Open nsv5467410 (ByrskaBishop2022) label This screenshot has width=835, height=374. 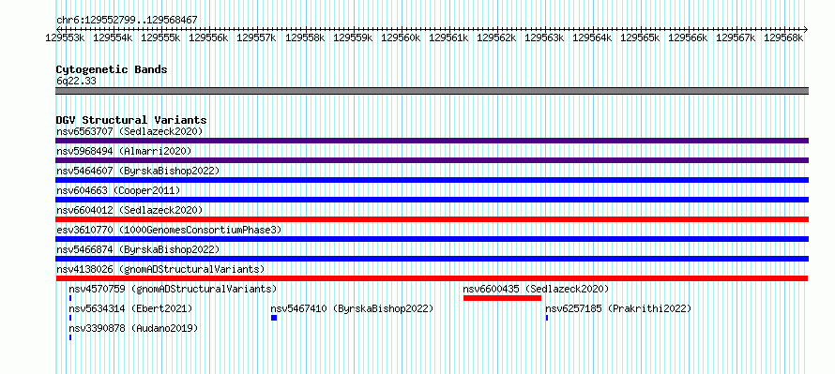click(352, 308)
